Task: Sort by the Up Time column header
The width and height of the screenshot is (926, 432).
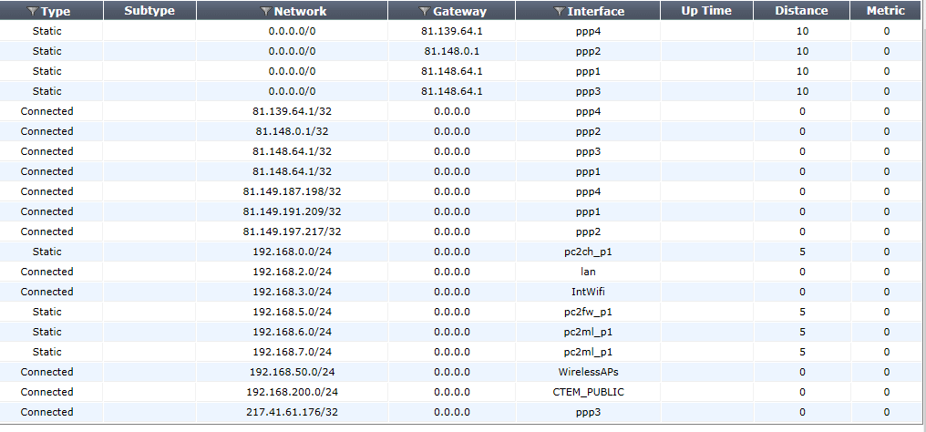Action: [706, 11]
